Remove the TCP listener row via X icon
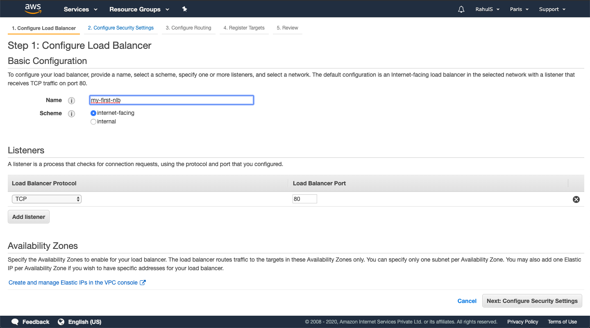 click(x=576, y=199)
